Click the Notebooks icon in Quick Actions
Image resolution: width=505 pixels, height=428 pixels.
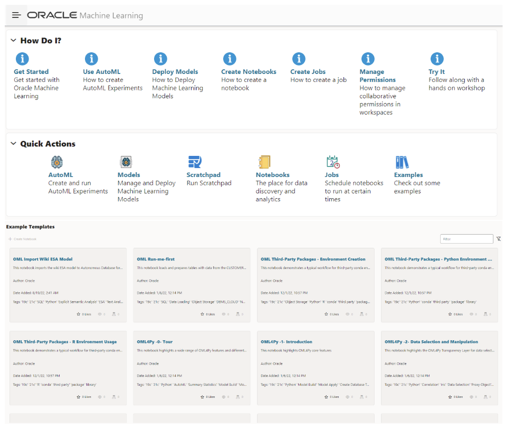click(264, 162)
